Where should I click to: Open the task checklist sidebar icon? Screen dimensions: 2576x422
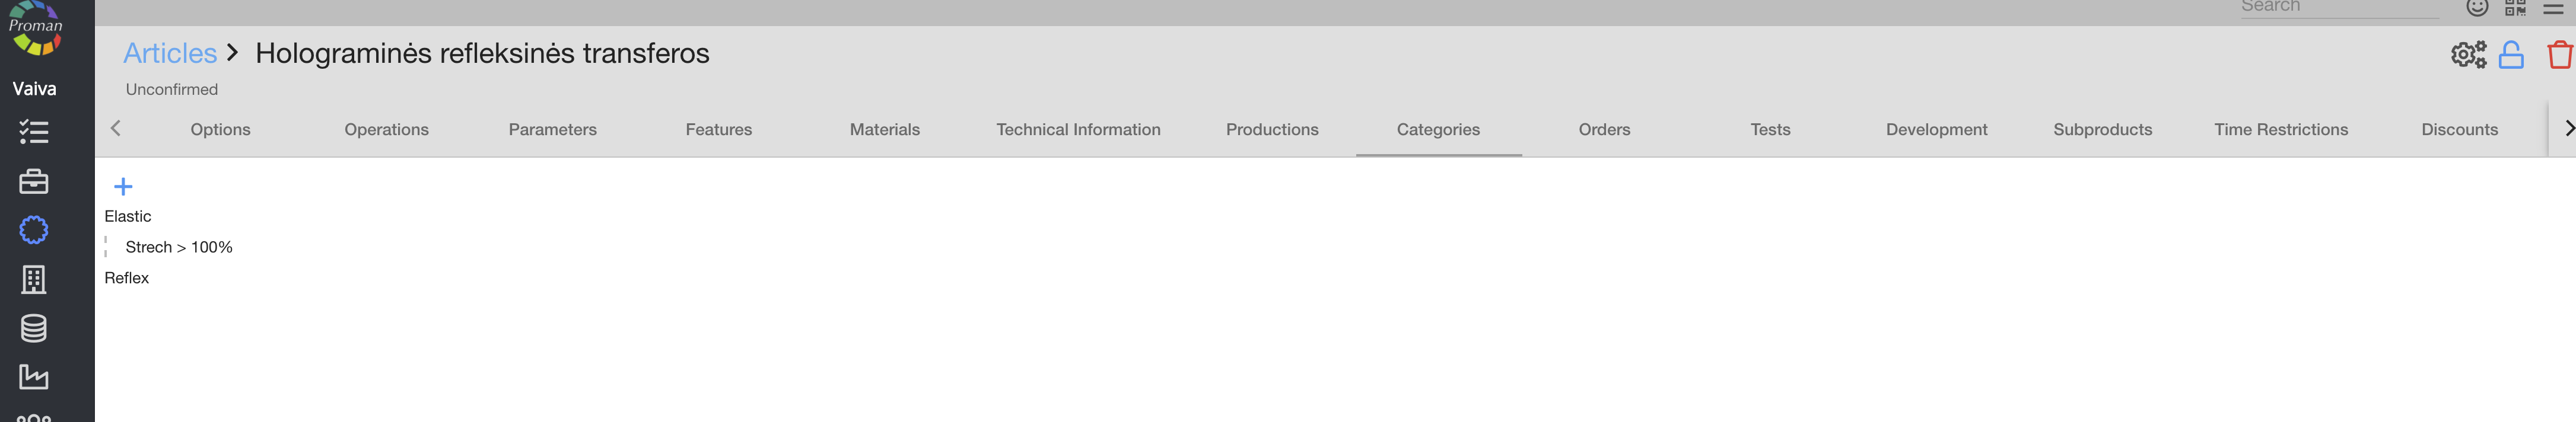(33, 132)
